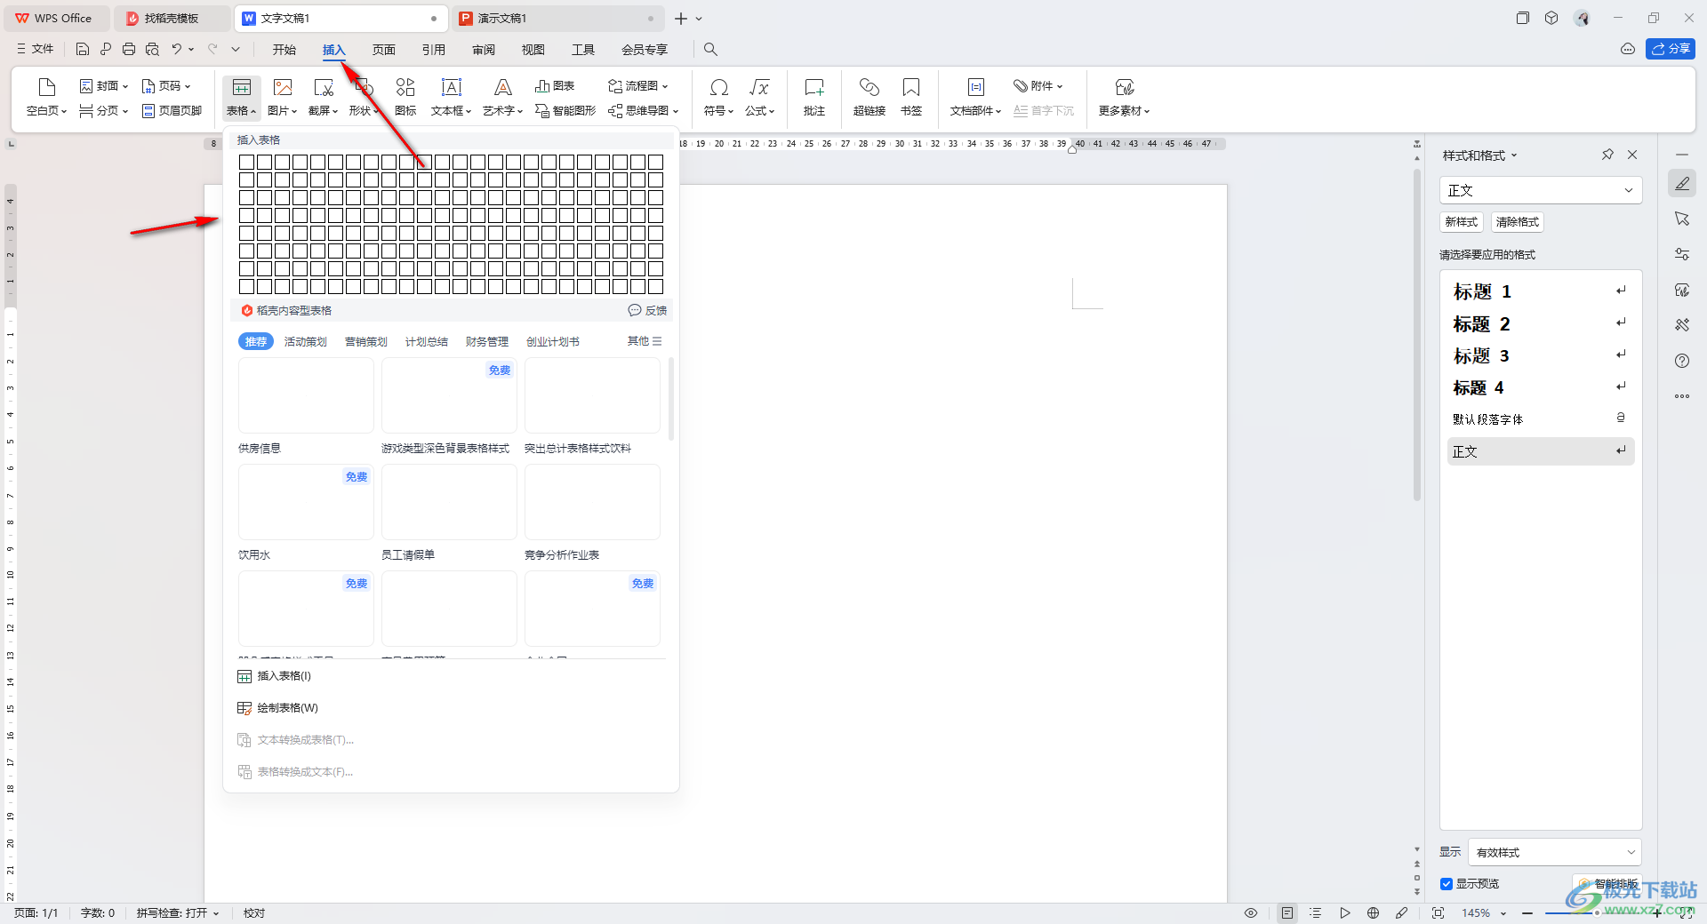Click the Print icon in quick toolbar
Viewport: 1707px width, 924px height.
[x=129, y=49]
